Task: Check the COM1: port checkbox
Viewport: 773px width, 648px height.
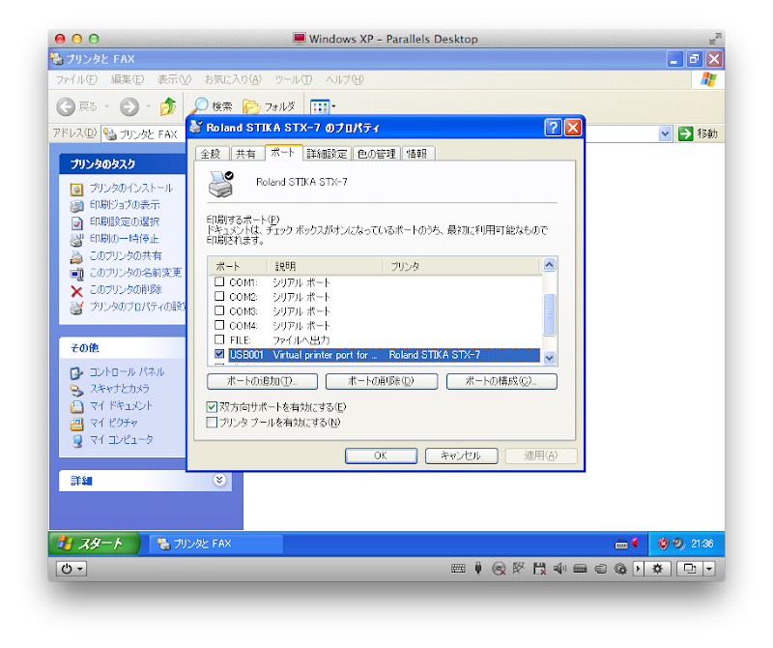Action: click(x=219, y=281)
